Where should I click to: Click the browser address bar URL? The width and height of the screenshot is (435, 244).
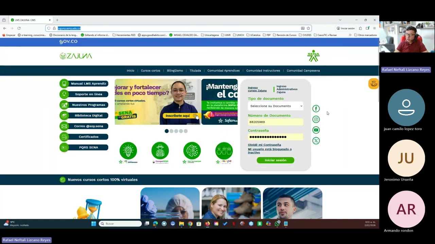69,28
